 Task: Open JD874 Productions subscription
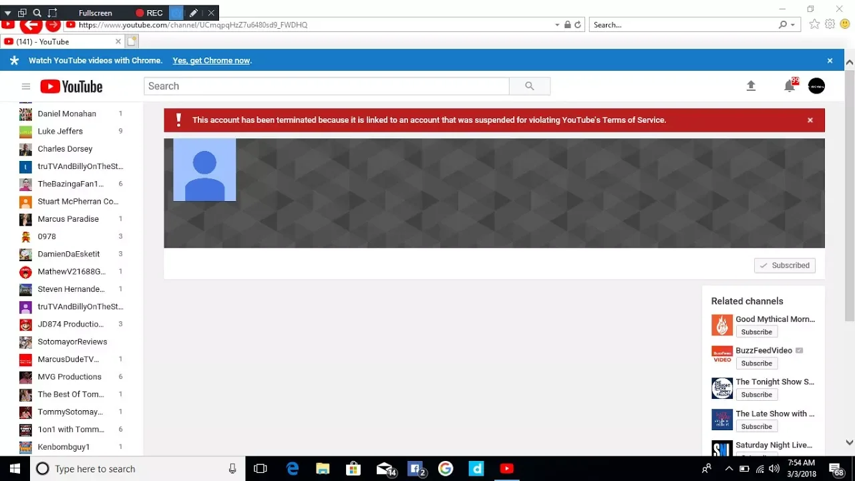pyautogui.click(x=71, y=324)
